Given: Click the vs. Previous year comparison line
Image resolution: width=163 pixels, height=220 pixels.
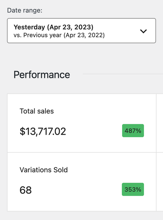Looking at the screenshot, I should coord(59,35).
